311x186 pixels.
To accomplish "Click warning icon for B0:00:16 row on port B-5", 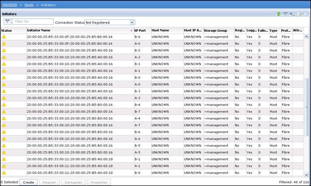I will click(4, 145).
